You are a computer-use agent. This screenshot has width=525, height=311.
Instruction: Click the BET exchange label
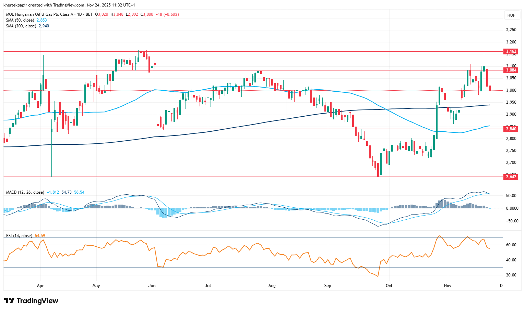[x=89, y=14]
